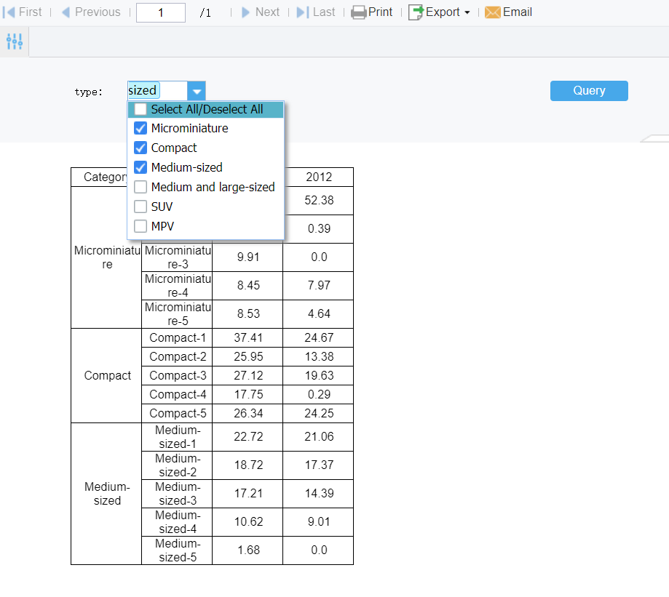The image size is (669, 597).
Task: Click inside the type combo text field
Action: 157,90
